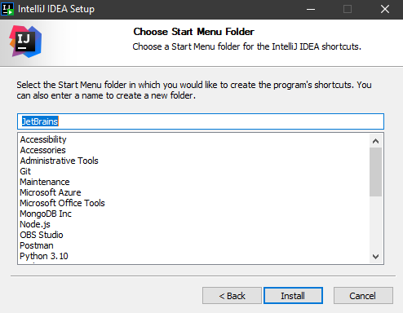This screenshot has width=403, height=313.
Task: Pick the Node.js folder
Action: (35, 224)
